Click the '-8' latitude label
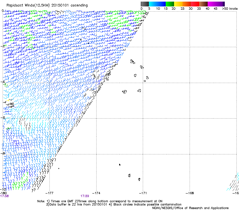Image resolution: width=239 pixels, height=210 pixels. [3, 153]
